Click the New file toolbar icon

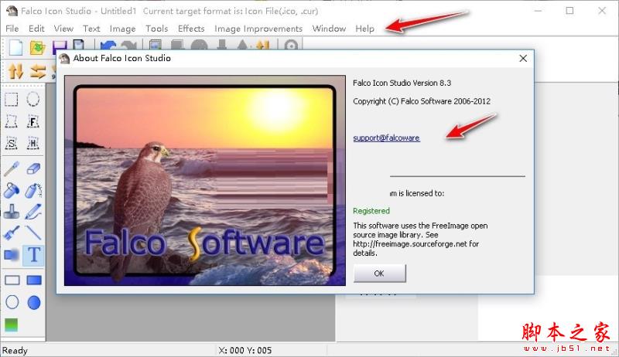tap(15, 48)
